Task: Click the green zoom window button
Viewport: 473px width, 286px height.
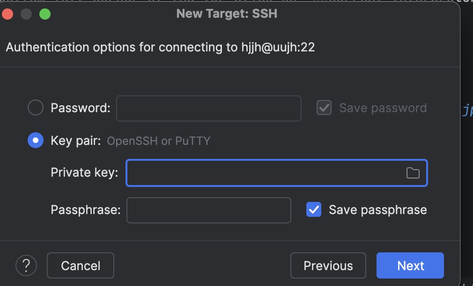Action: [45, 14]
